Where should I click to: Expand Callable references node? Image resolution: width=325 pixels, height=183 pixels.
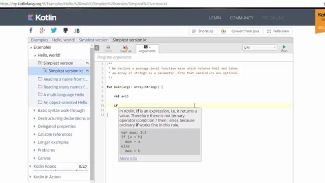pos(35,134)
